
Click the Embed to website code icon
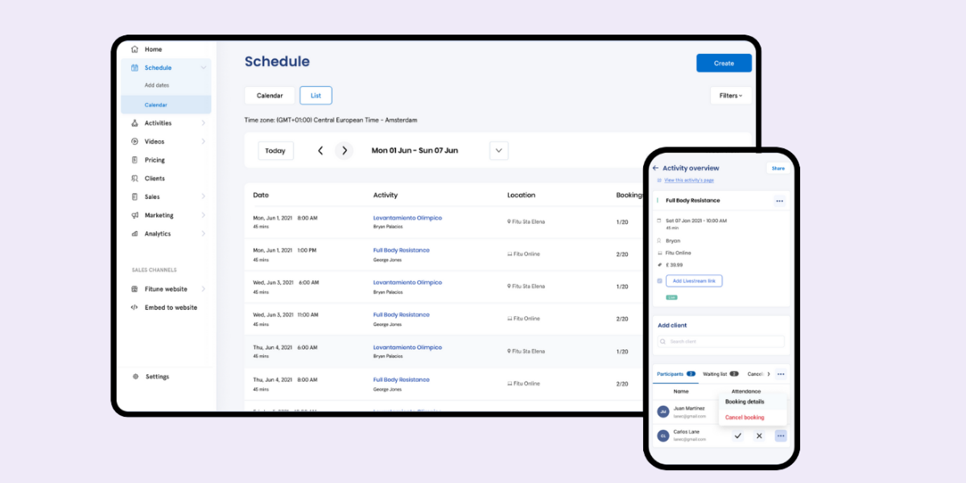click(134, 307)
